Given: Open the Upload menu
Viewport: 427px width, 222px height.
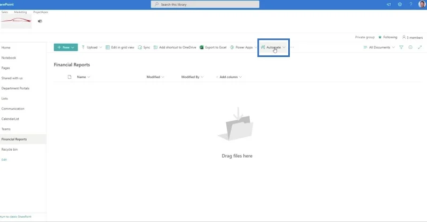Looking at the screenshot, I should (x=91, y=47).
